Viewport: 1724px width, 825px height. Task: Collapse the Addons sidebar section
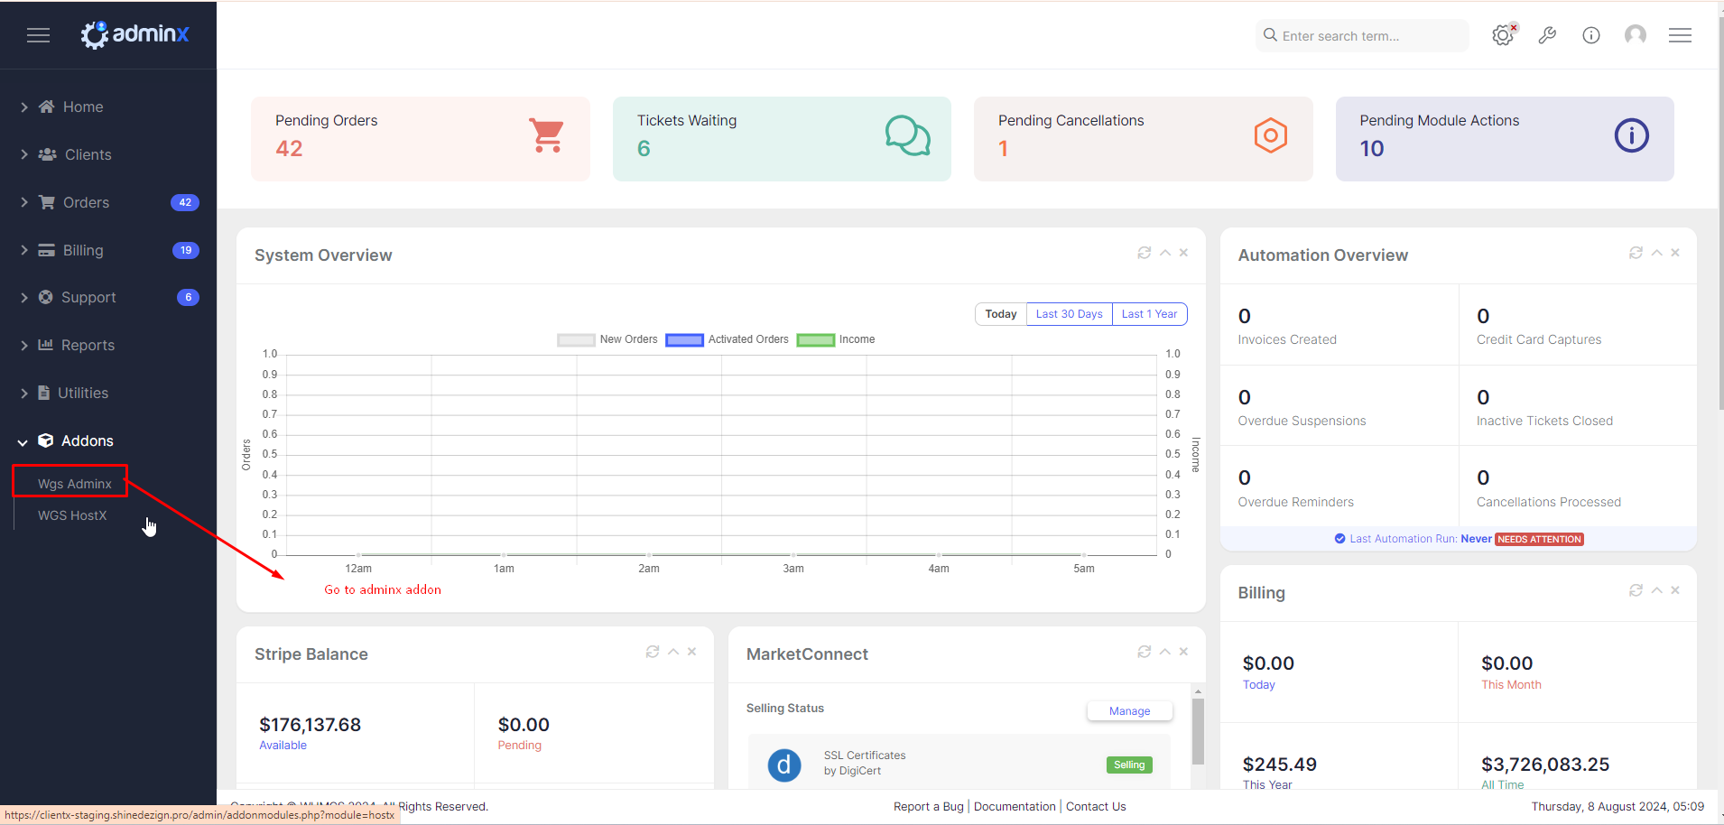87,440
